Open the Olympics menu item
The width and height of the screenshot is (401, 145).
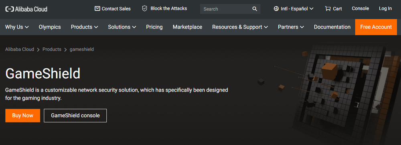click(x=50, y=27)
